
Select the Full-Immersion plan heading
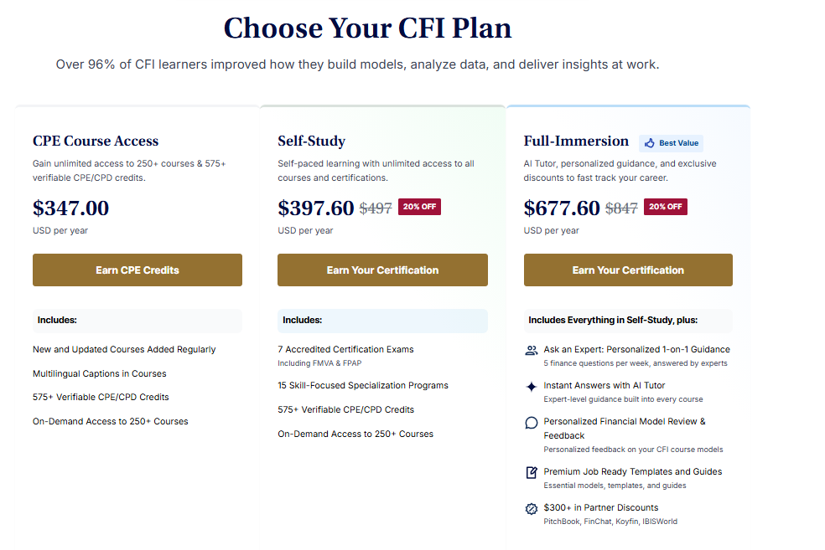(576, 141)
